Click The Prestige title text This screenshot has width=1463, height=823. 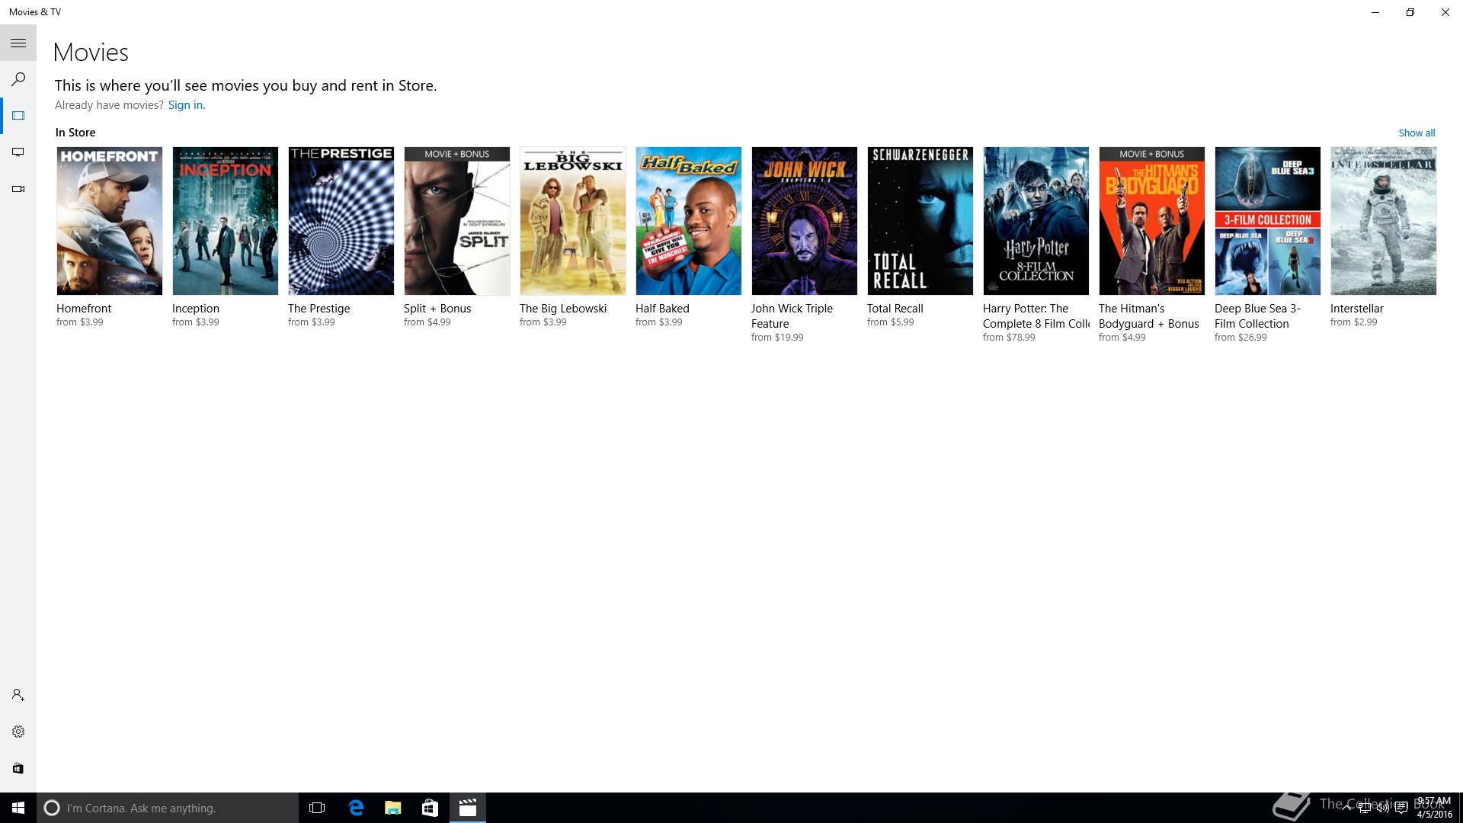point(319,309)
